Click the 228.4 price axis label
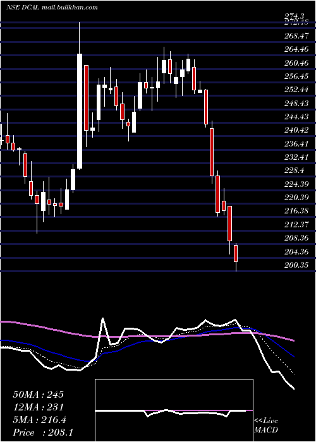The image size is (316, 442). (x=295, y=170)
